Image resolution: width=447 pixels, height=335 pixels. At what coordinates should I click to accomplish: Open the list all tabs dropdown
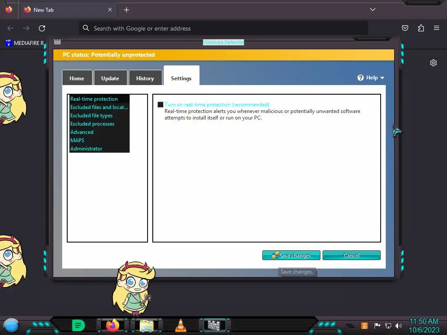[x=373, y=10]
